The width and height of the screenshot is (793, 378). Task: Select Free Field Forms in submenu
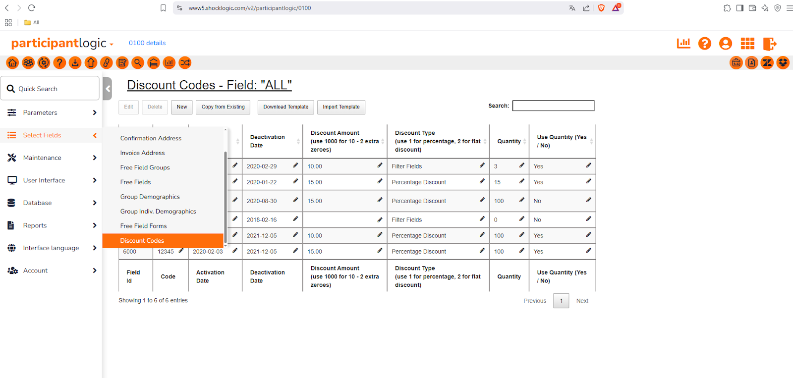click(x=143, y=226)
